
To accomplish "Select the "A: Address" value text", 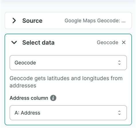I will (27, 113).
